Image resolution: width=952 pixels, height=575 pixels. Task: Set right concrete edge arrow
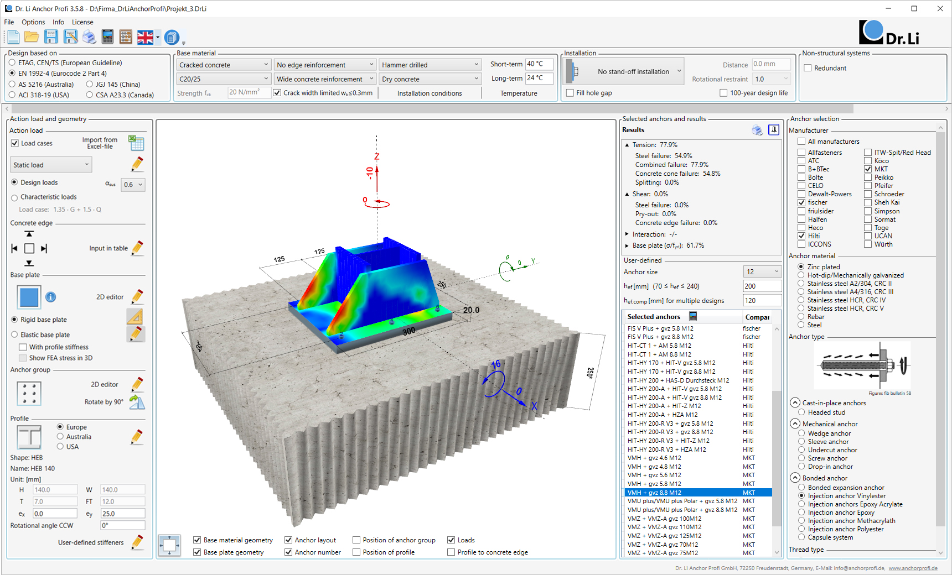tap(44, 249)
